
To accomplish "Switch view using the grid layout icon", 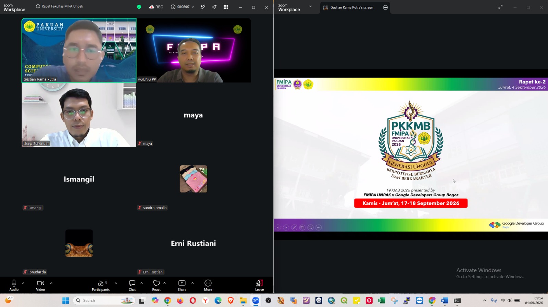I will [x=226, y=7].
